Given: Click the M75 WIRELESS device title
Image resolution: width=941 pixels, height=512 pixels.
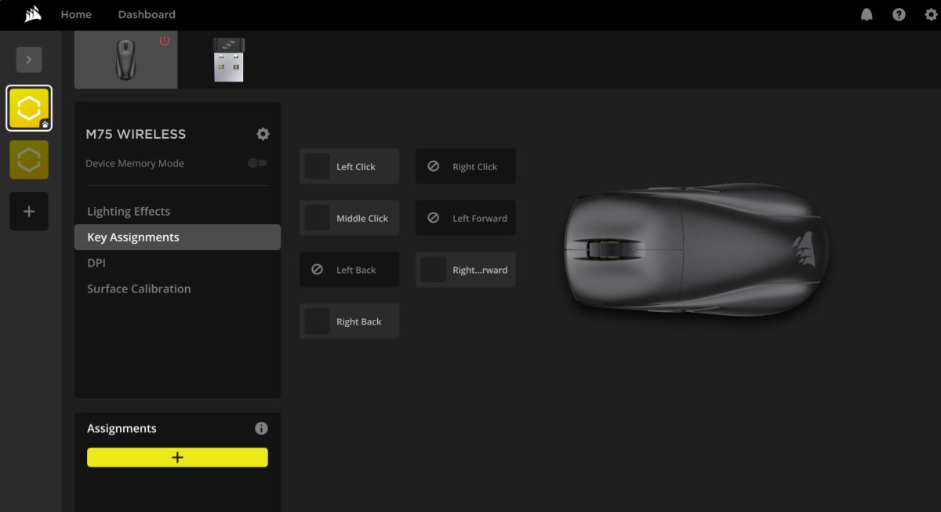Looking at the screenshot, I should tap(136, 134).
